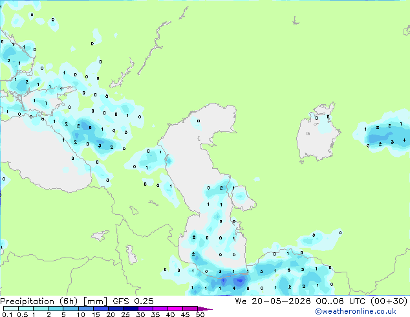Click the 'GFS 0.25' model label
The width and height of the screenshot is (410, 317).
(x=133, y=301)
